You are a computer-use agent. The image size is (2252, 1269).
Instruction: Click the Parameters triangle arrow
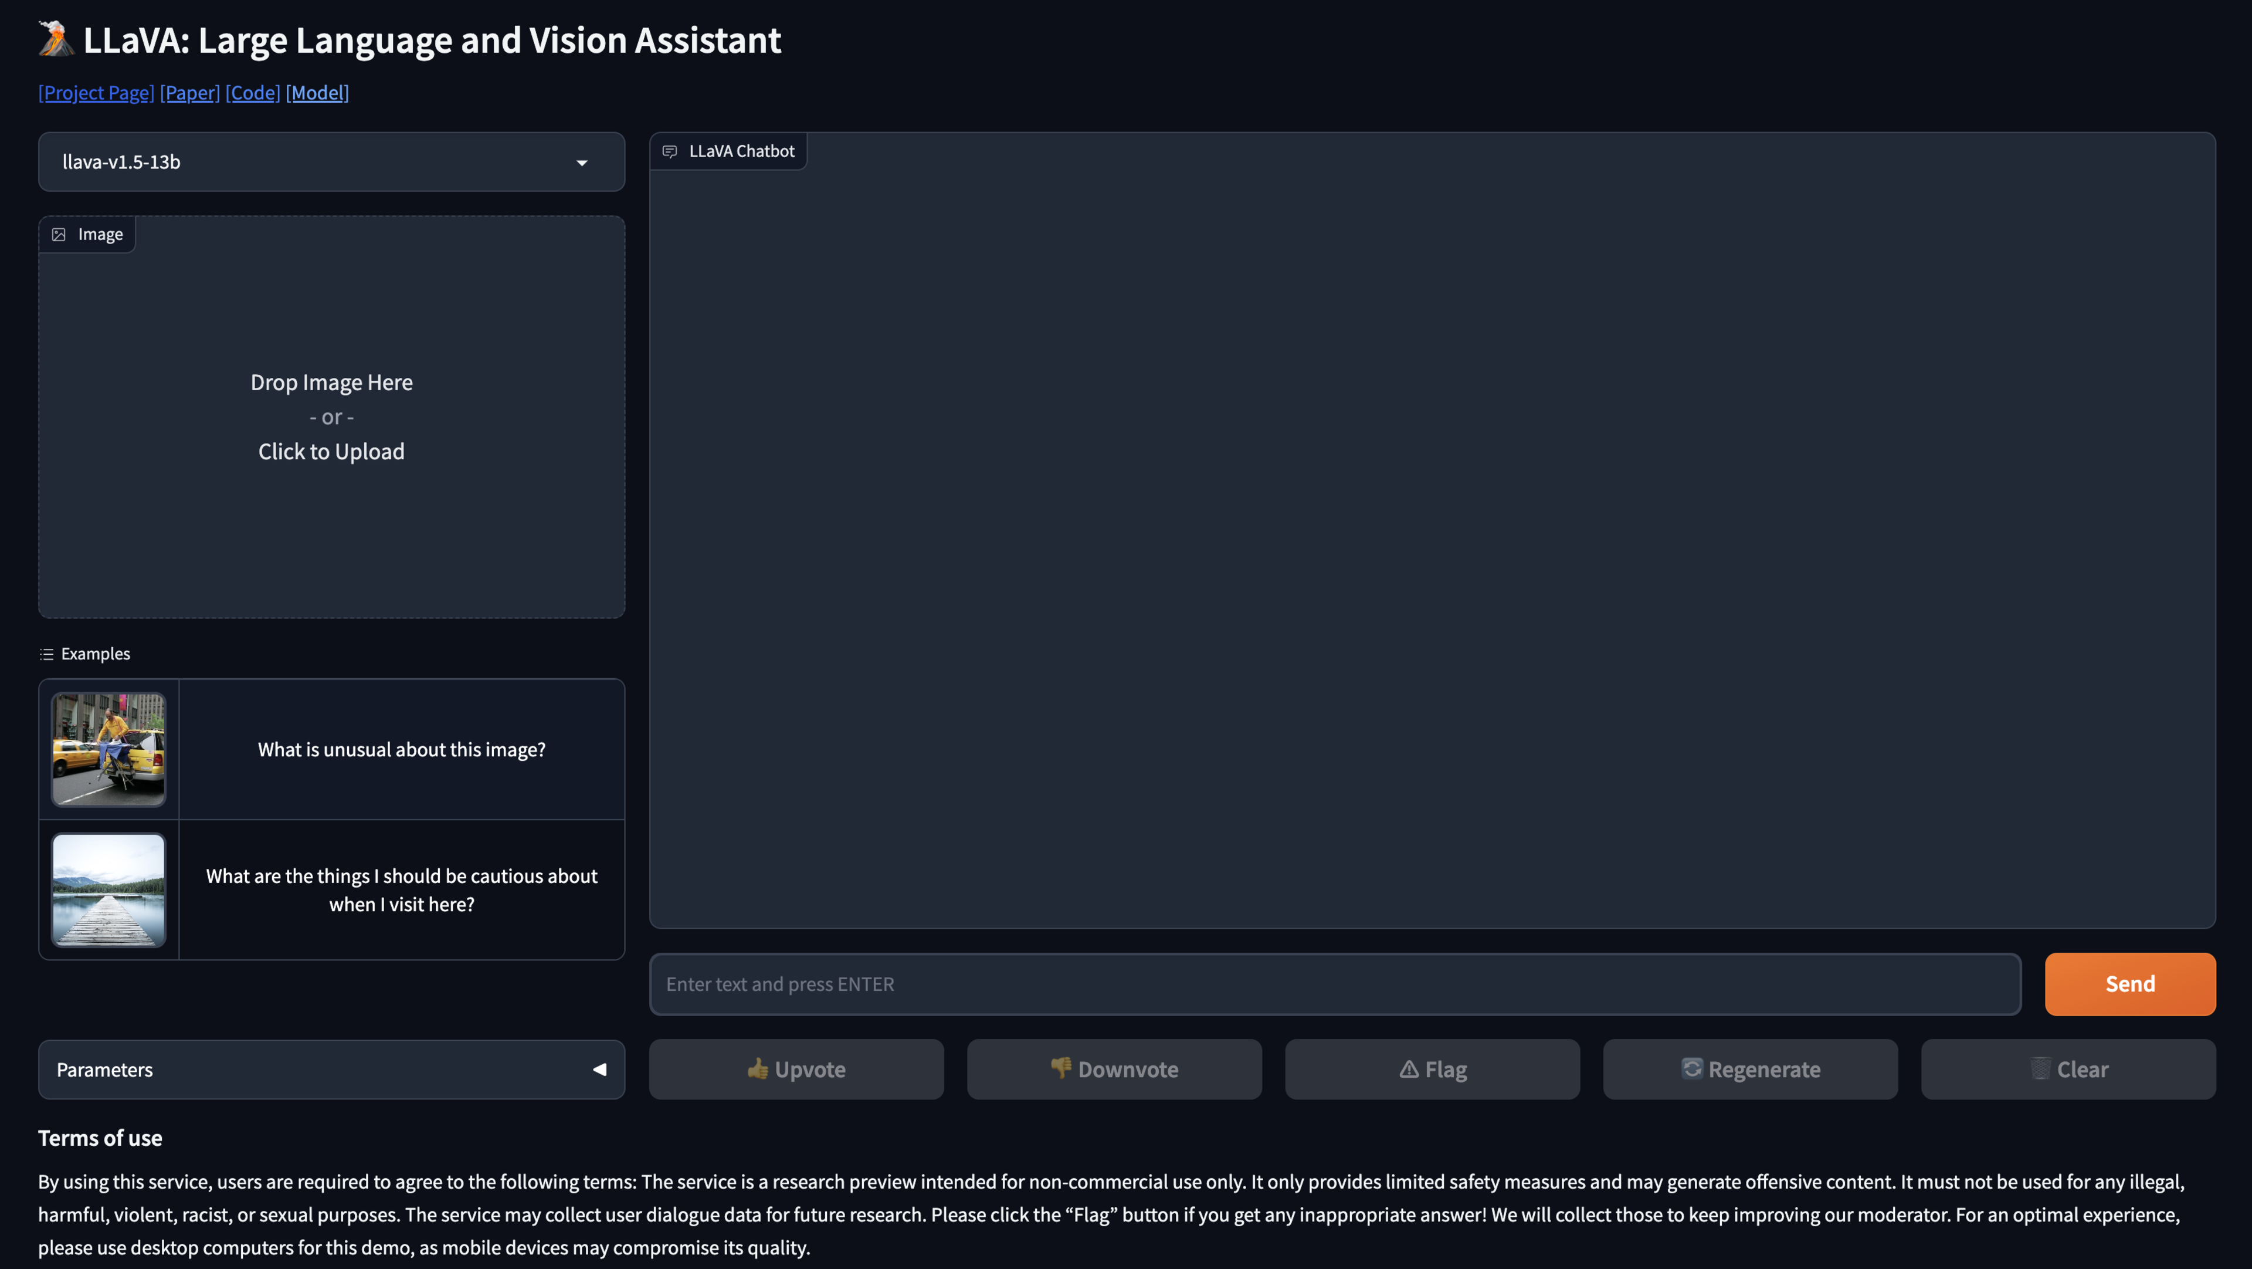coord(600,1070)
